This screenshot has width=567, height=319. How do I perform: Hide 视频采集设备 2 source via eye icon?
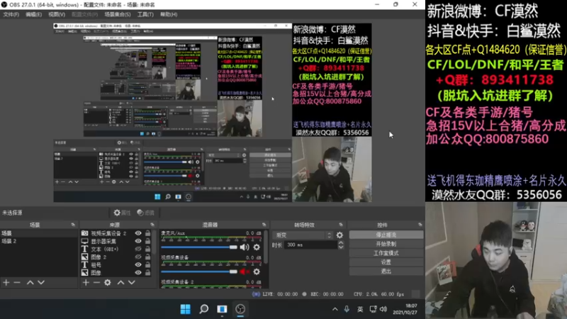point(138,233)
